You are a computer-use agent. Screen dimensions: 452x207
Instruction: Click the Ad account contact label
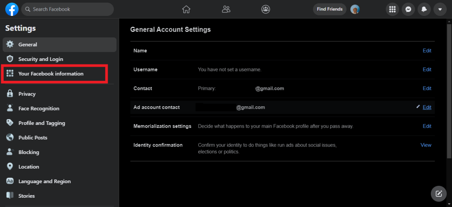click(157, 107)
